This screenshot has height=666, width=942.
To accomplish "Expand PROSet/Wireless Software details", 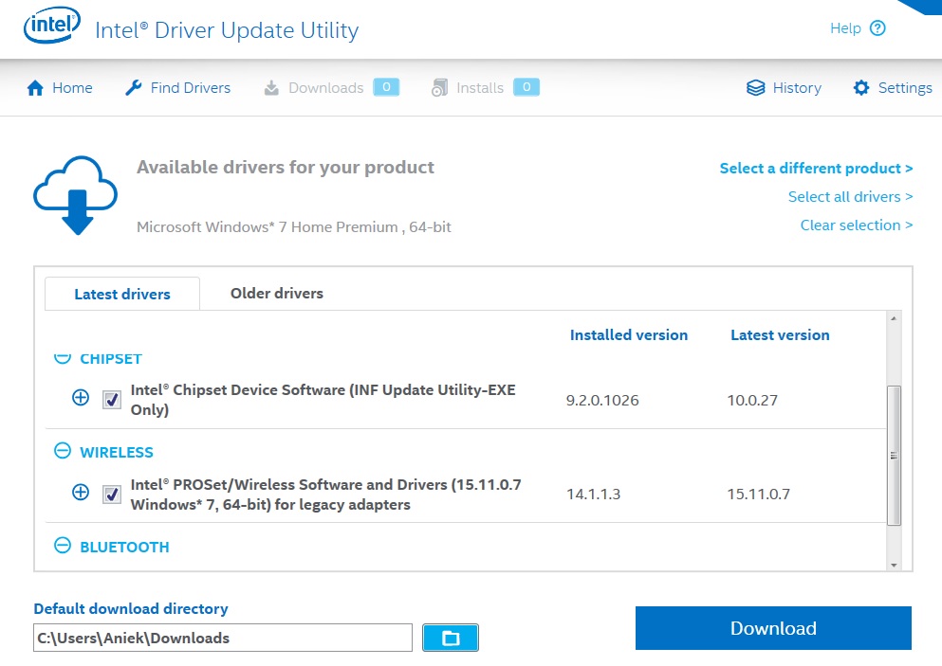I will (81, 492).
